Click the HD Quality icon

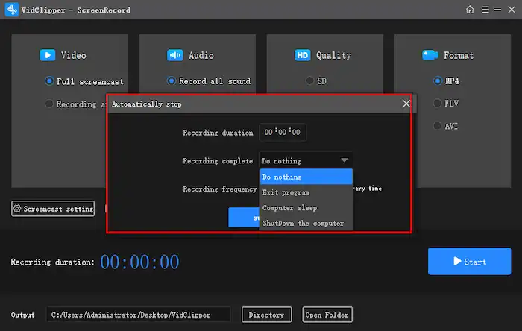click(302, 55)
